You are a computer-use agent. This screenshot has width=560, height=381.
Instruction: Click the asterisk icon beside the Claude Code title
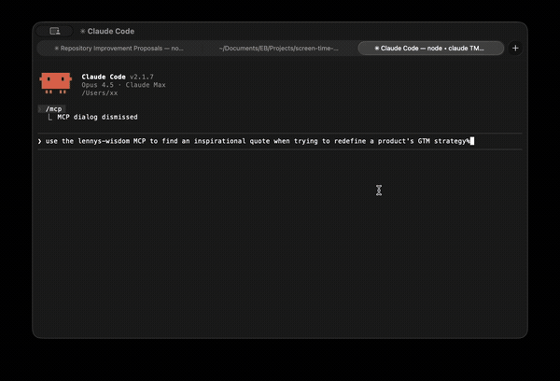(82, 31)
